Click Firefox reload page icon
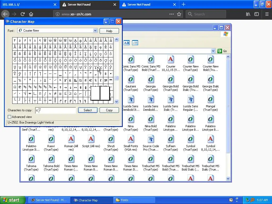The image size is (272, 204). point(23,14)
